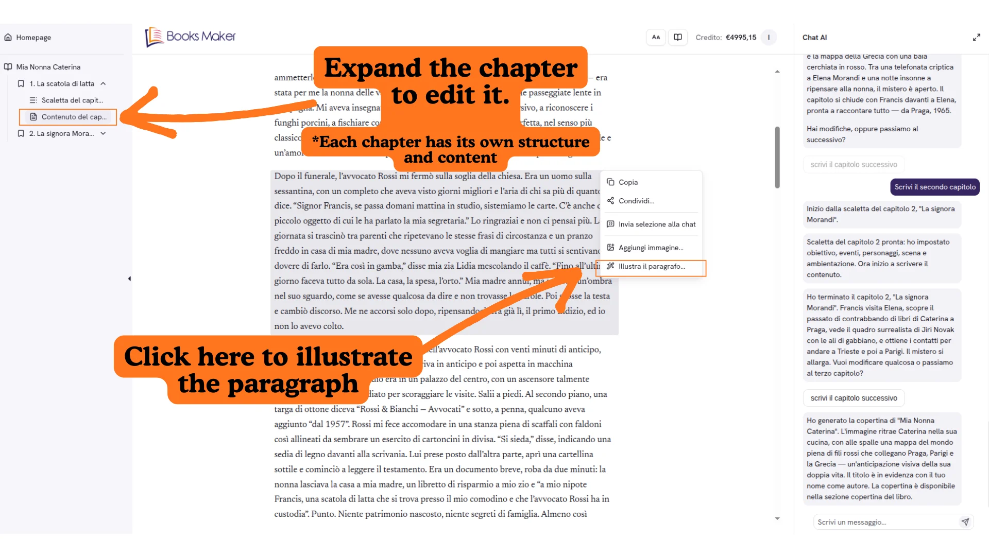The width and height of the screenshot is (989, 556).
Task: Click the copy icon next to Copia
Action: coord(610,182)
